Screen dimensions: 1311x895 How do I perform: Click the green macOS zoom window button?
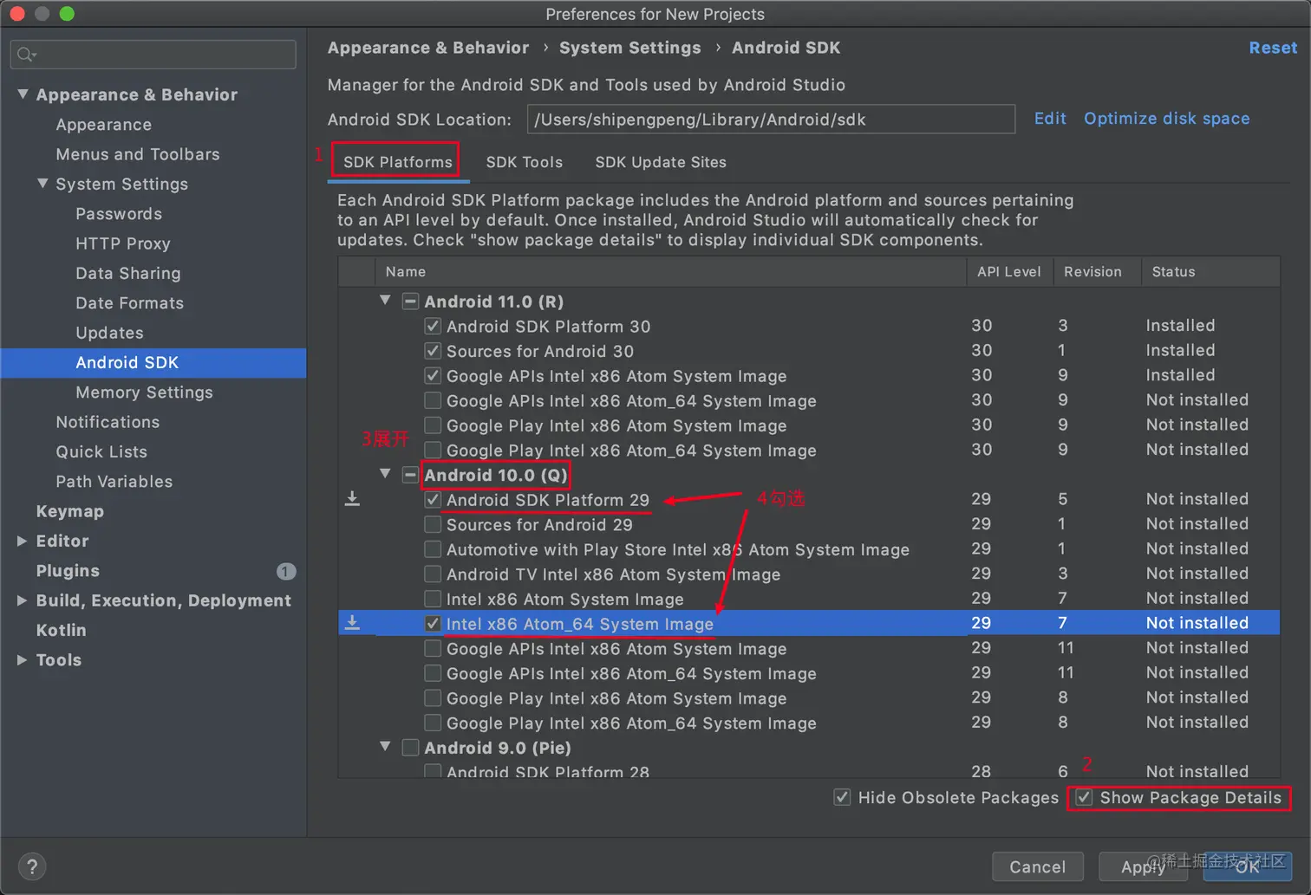tap(67, 14)
